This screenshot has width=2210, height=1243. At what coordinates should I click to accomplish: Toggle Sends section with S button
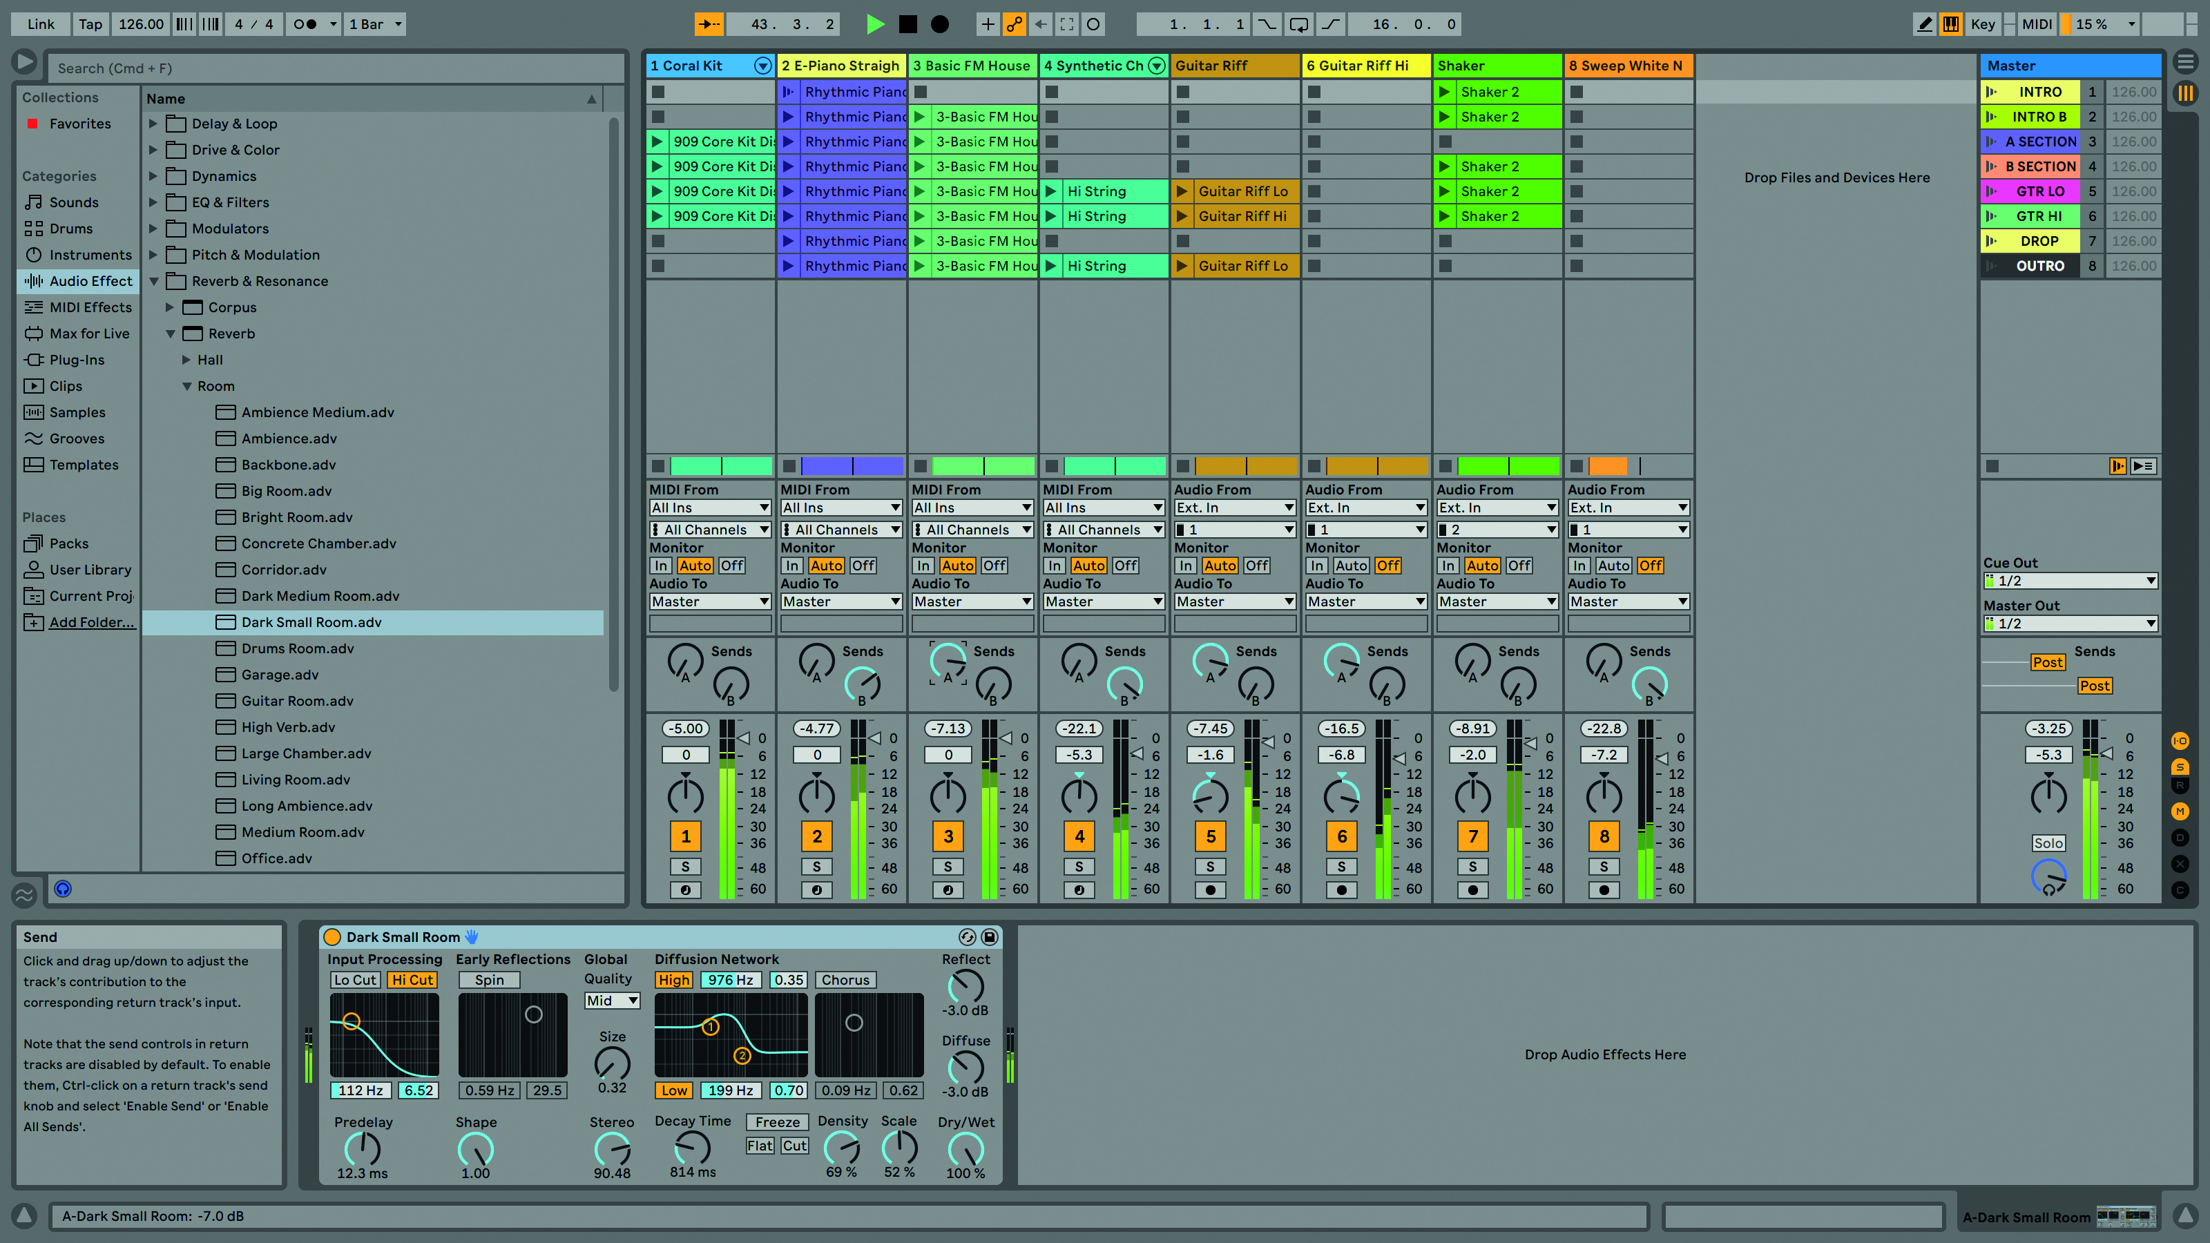(2180, 767)
